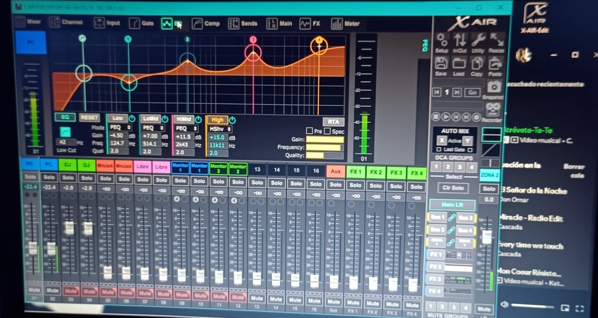The height and width of the screenshot is (318, 598).
Task: Click the Gain slider bar
Action: pos(325,139)
